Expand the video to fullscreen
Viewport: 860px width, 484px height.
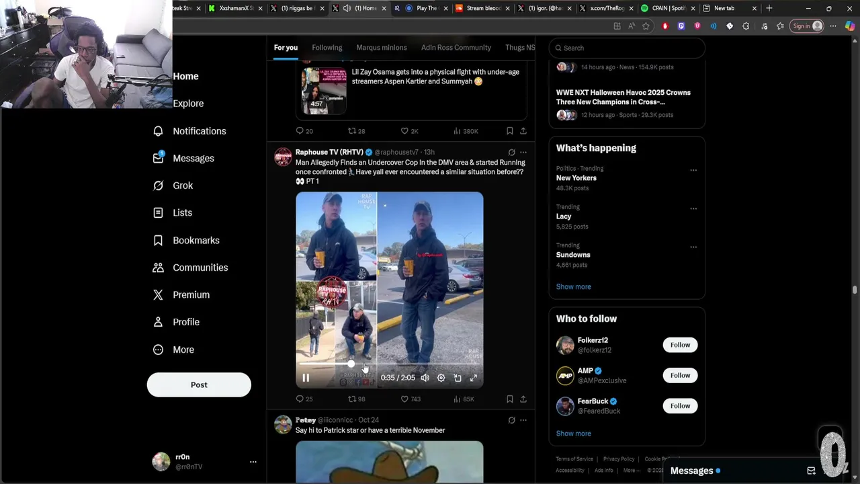(474, 378)
